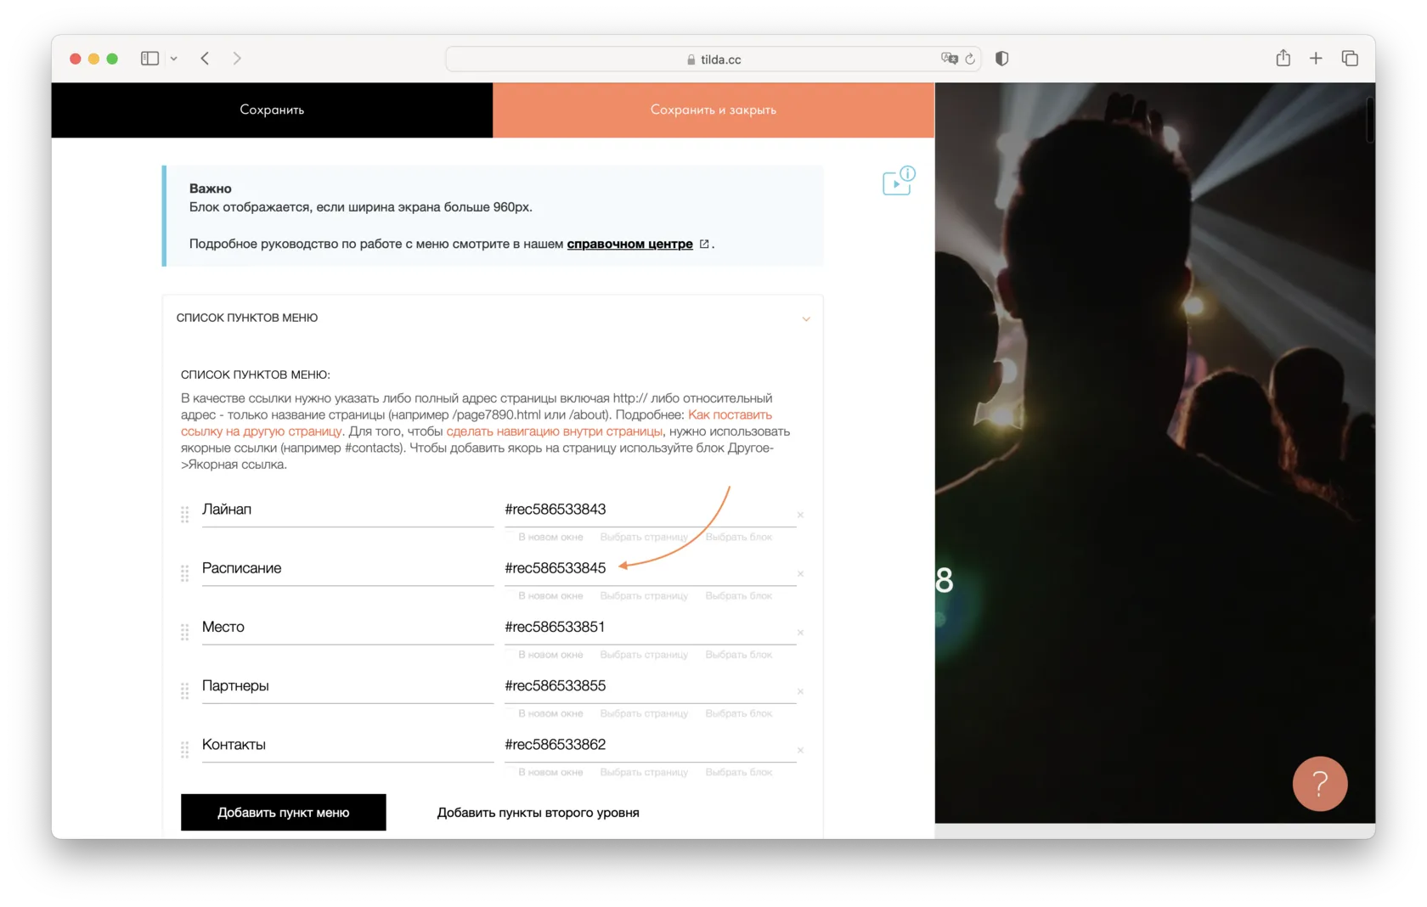Screen dimensions: 1427x907
Task: Click the black Сохранить button
Action: [272, 110]
